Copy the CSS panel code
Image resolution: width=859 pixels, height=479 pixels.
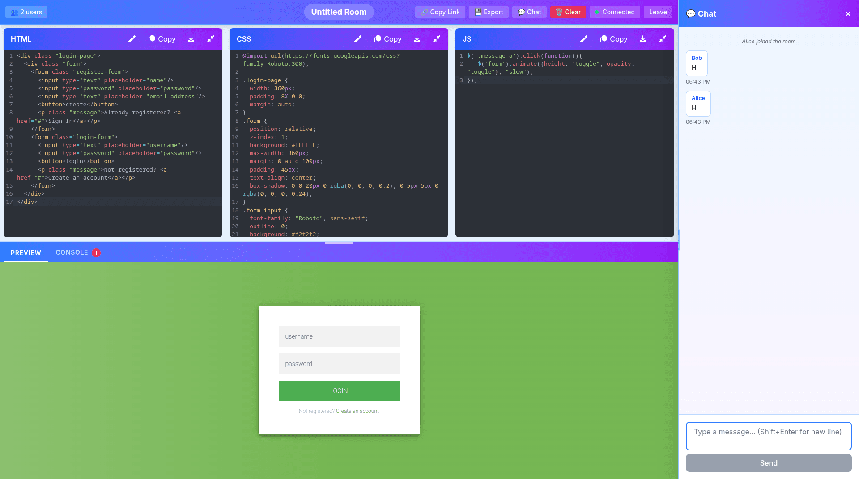pyautogui.click(x=388, y=39)
